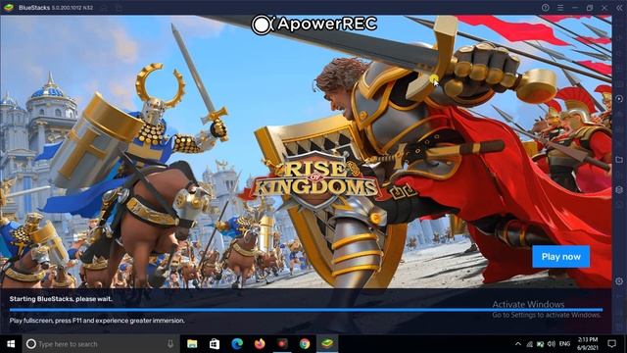Open taskbar clock showing 2:13 PM
The width and height of the screenshot is (627, 353).
[x=588, y=344]
